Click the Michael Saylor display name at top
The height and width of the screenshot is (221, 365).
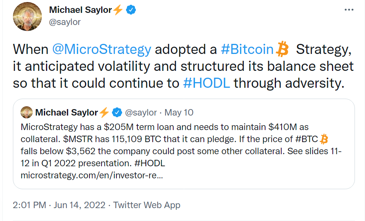click(81, 10)
